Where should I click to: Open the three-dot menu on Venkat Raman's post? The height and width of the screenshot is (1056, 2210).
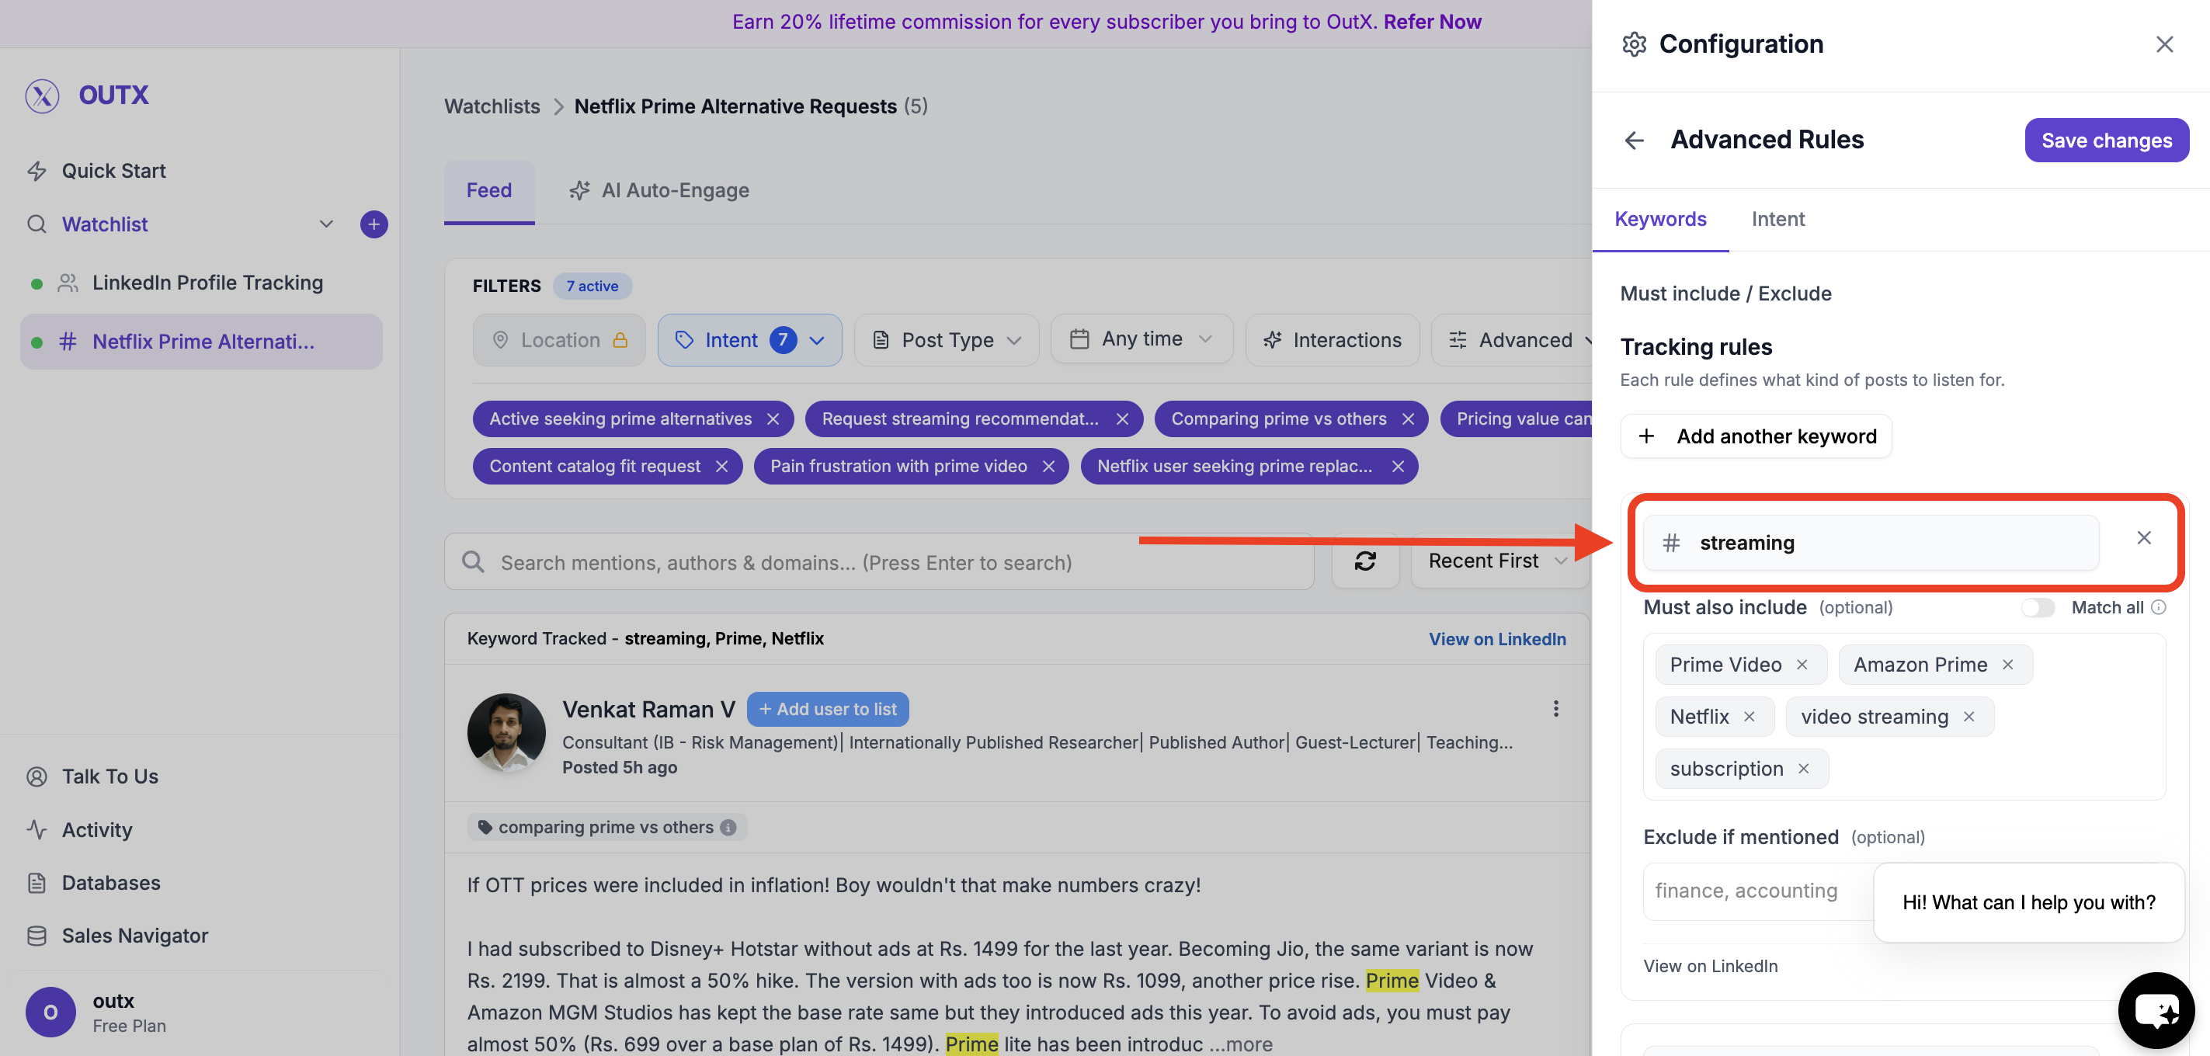point(1555,709)
